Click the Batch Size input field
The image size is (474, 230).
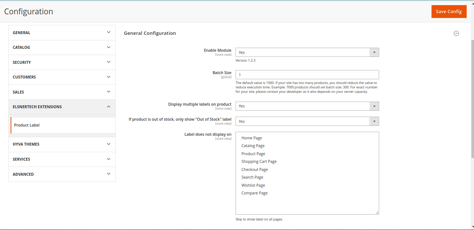pyautogui.click(x=307, y=75)
